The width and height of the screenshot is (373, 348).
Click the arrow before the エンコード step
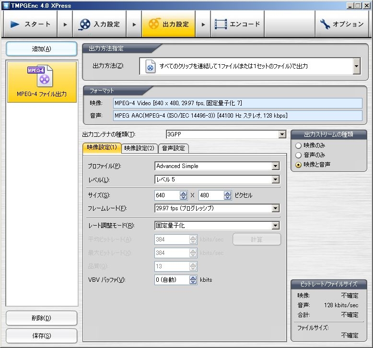pyautogui.click(x=203, y=24)
